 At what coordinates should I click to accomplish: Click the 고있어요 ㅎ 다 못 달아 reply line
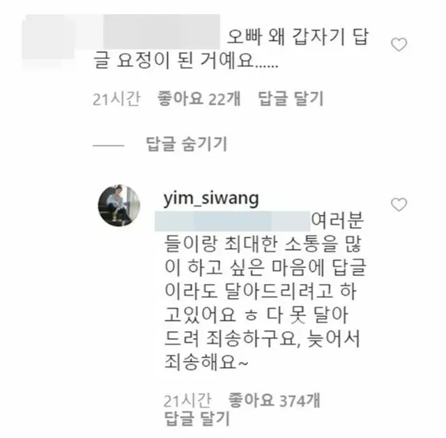point(256,315)
